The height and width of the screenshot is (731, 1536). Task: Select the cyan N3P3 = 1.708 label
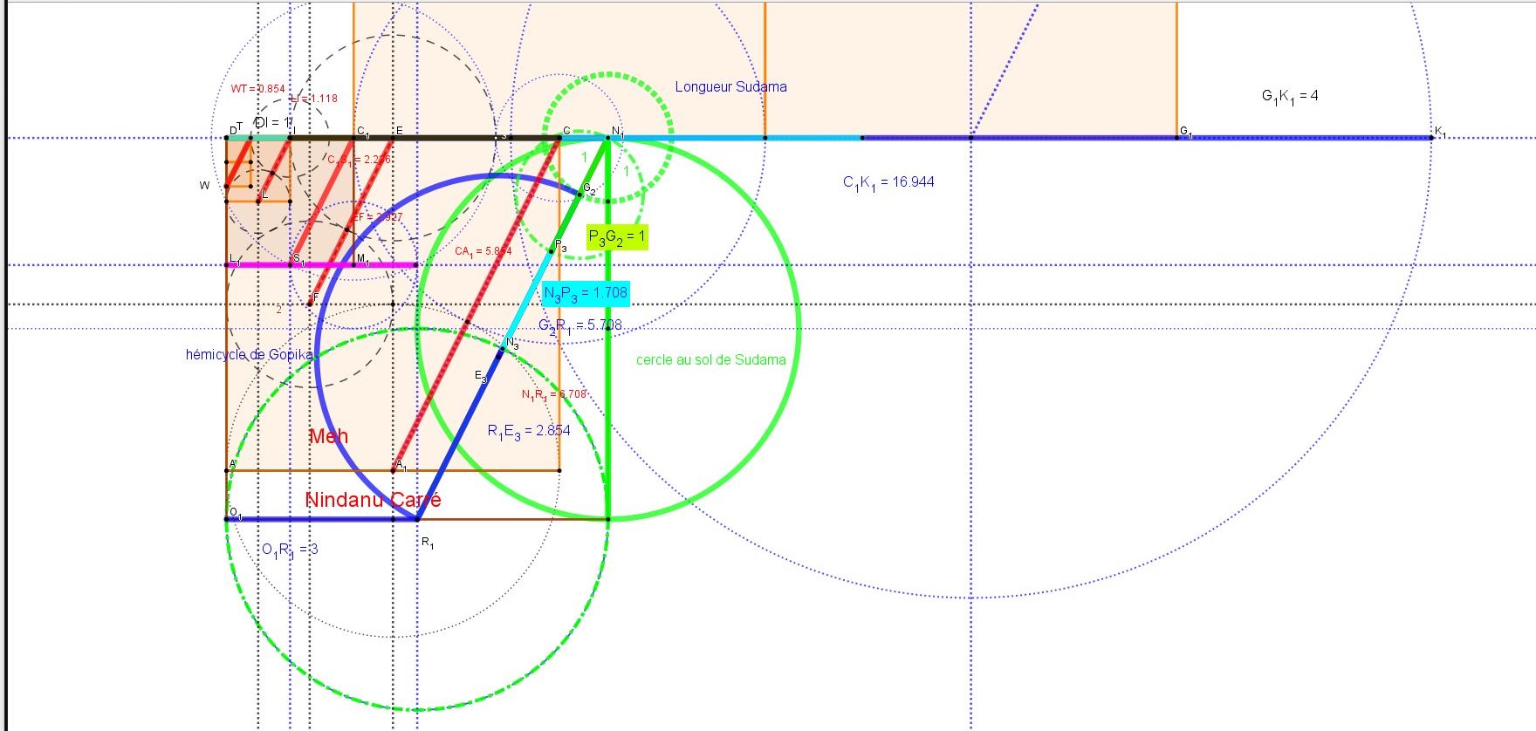pos(585,293)
